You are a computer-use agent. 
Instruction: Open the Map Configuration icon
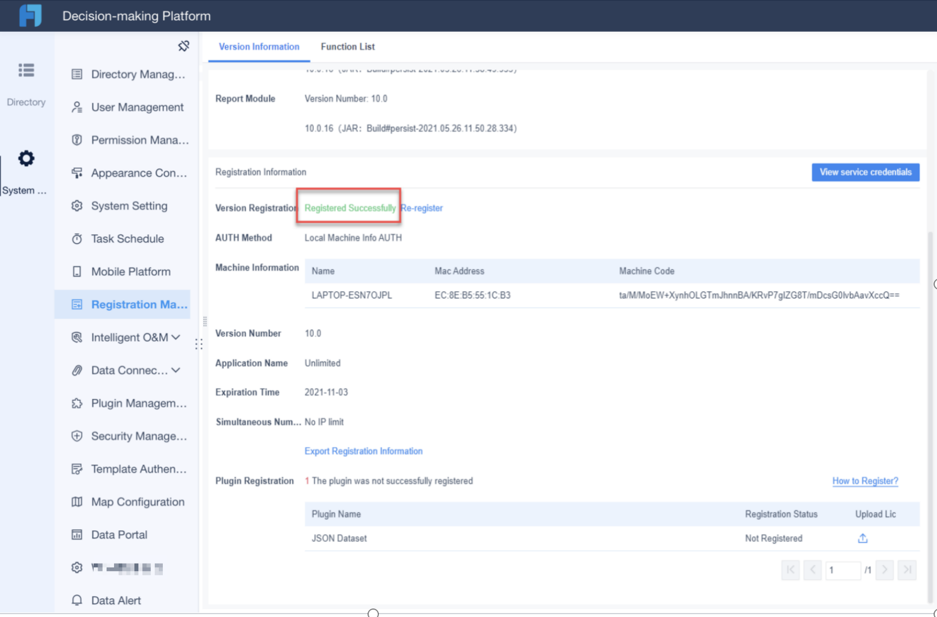pos(77,501)
